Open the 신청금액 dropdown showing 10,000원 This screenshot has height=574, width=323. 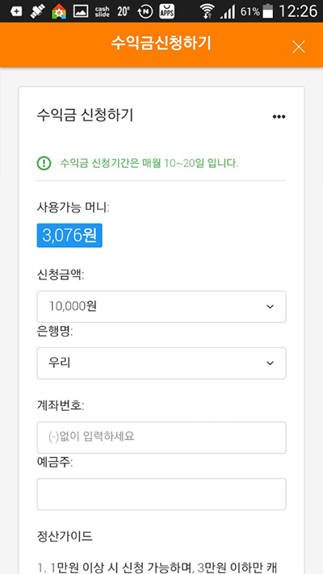[161, 307]
